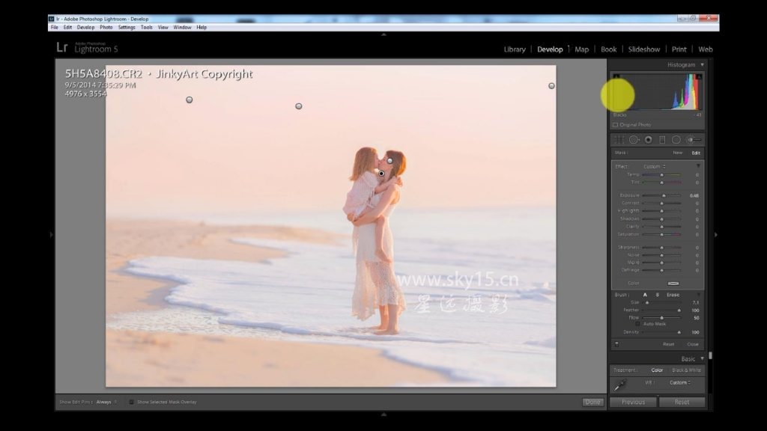Select the Crop Overlay tool
Viewport: 767px width, 431px height.
point(619,140)
